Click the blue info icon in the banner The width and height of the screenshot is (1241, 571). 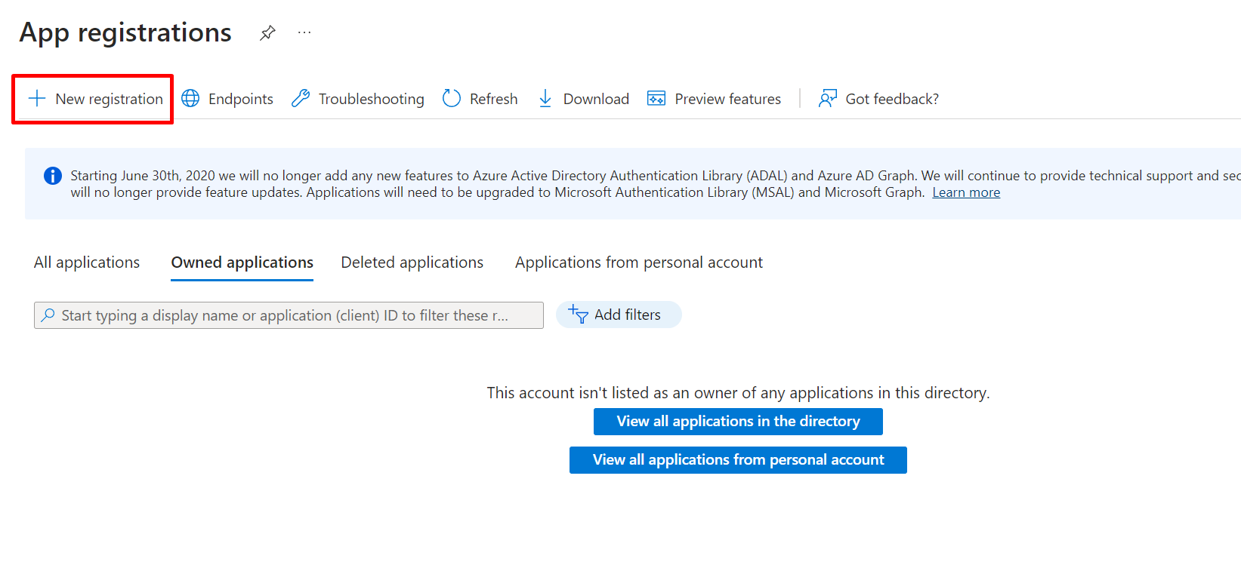coord(53,176)
